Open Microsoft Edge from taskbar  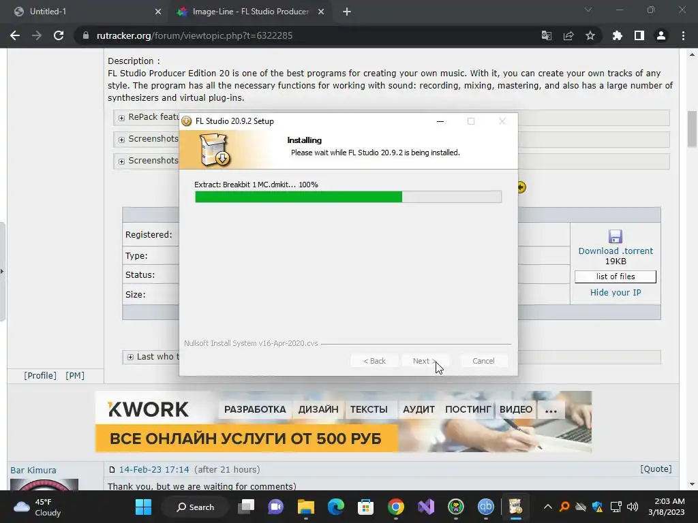coord(335,507)
